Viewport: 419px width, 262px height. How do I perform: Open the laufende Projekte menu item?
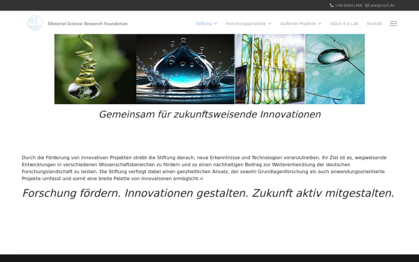[x=298, y=24]
